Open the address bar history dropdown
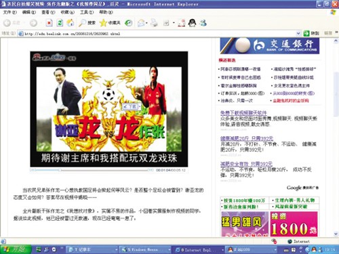The height and width of the screenshot is (254, 339). click(298, 34)
